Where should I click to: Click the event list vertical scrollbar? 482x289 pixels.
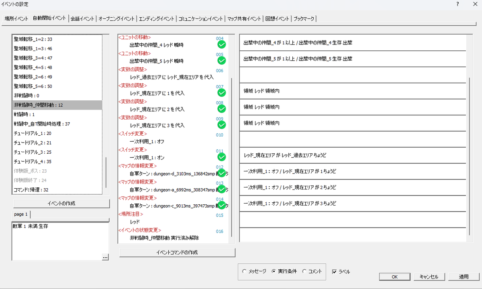coord(106,173)
